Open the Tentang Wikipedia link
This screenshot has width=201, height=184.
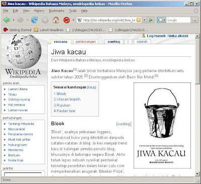(x=21, y=124)
